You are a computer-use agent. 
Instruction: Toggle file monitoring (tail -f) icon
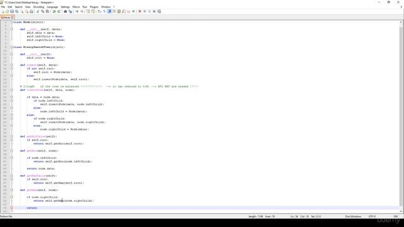(133, 11)
